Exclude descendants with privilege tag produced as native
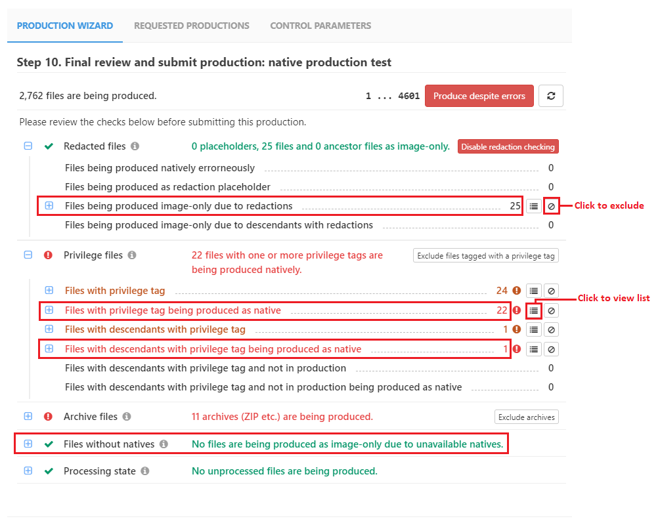Image resolution: width=660 pixels, height=525 pixels. click(x=552, y=349)
